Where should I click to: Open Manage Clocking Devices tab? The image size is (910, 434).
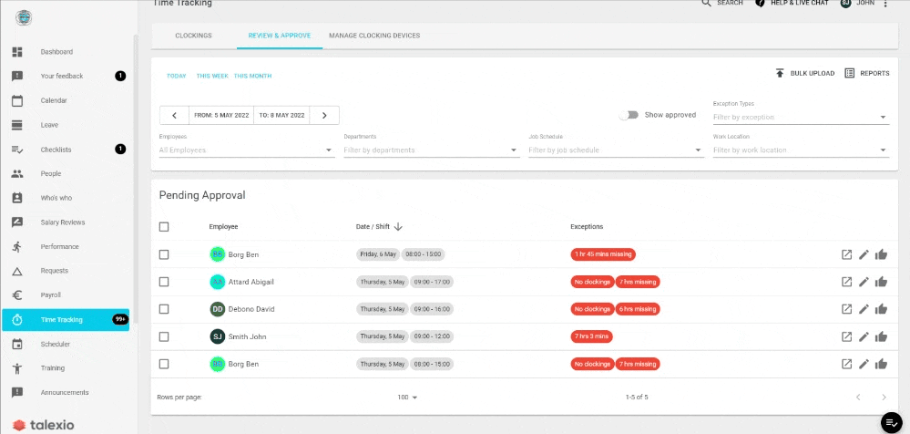point(374,36)
